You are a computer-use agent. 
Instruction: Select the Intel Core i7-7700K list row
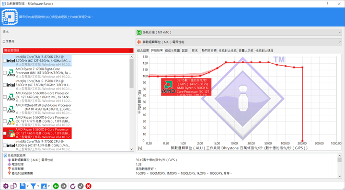click(37, 145)
